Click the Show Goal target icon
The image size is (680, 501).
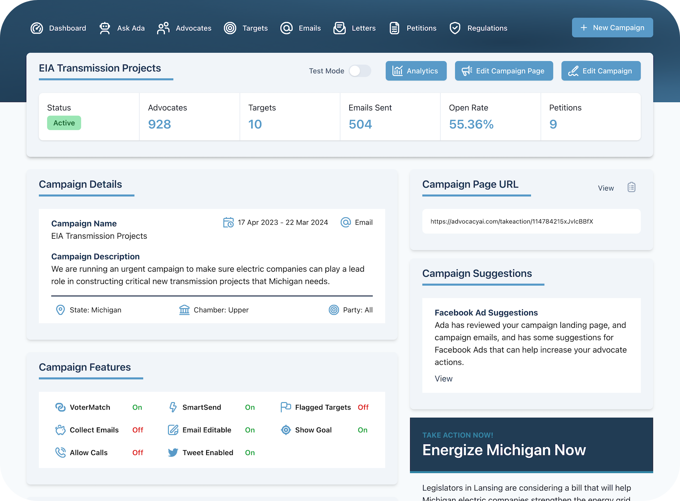286,430
